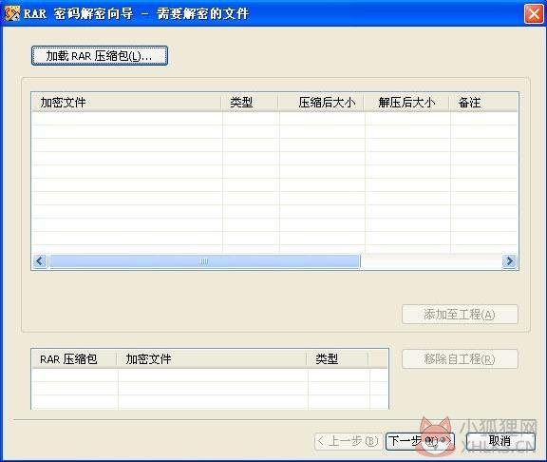Click the 上一步 back button
547x462 pixels.
pyautogui.click(x=349, y=441)
